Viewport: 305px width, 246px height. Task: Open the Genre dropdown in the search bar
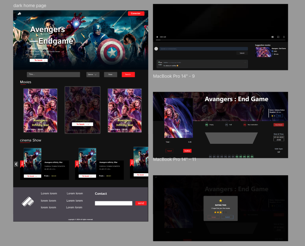[93, 74]
